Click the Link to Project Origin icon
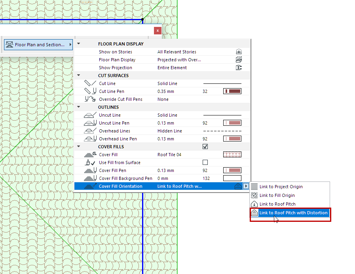The height and width of the screenshot is (274, 355). pyautogui.click(x=254, y=187)
